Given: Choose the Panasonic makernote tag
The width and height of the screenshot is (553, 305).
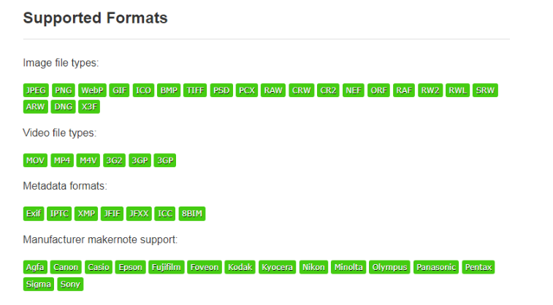Looking at the screenshot, I should pyautogui.click(x=436, y=267).
